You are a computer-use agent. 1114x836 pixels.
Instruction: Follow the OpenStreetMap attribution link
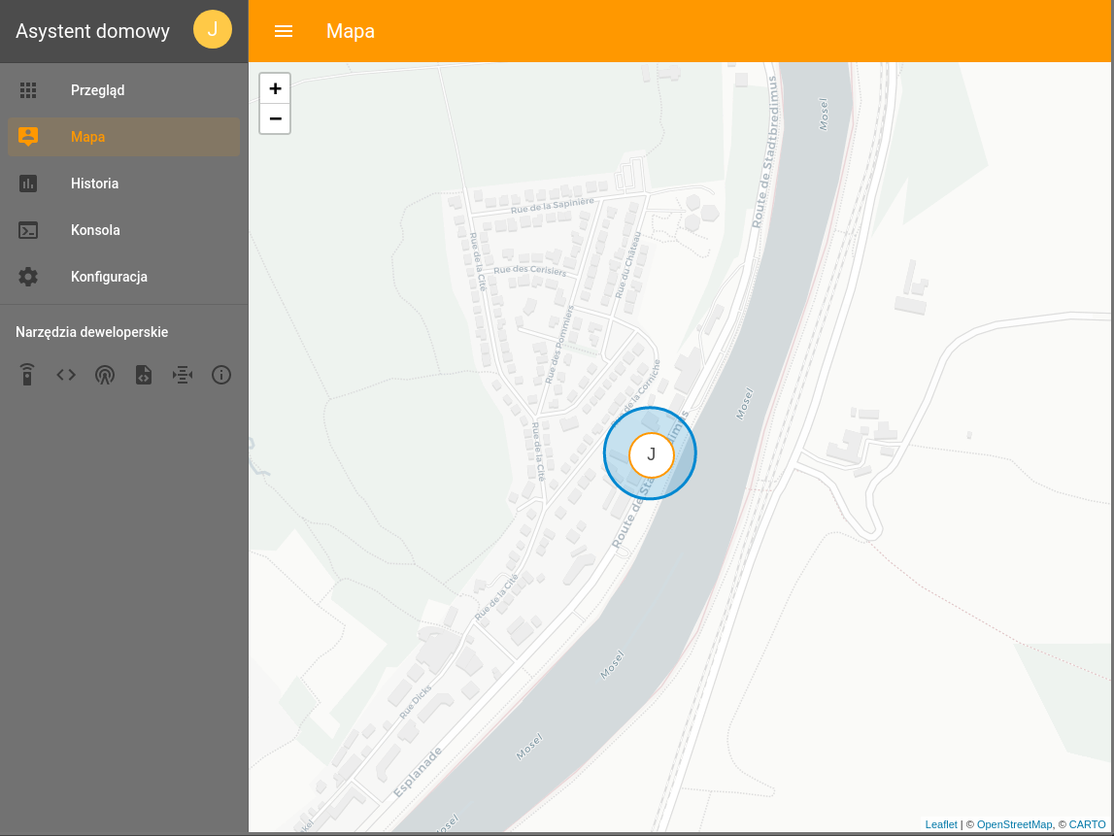[1014, 824]
